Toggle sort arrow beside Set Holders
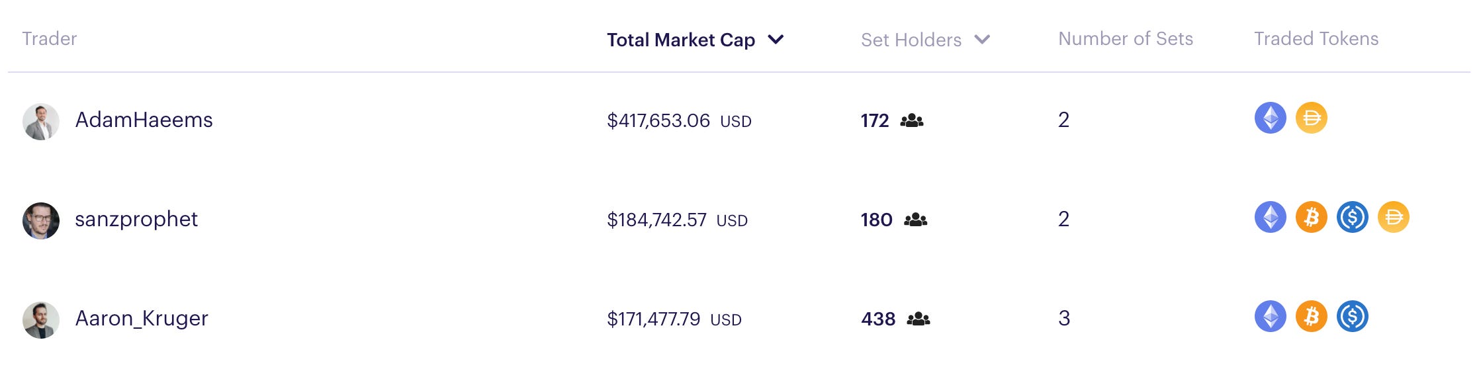This screenshot has width=1481, height=381. coord(982,40)
